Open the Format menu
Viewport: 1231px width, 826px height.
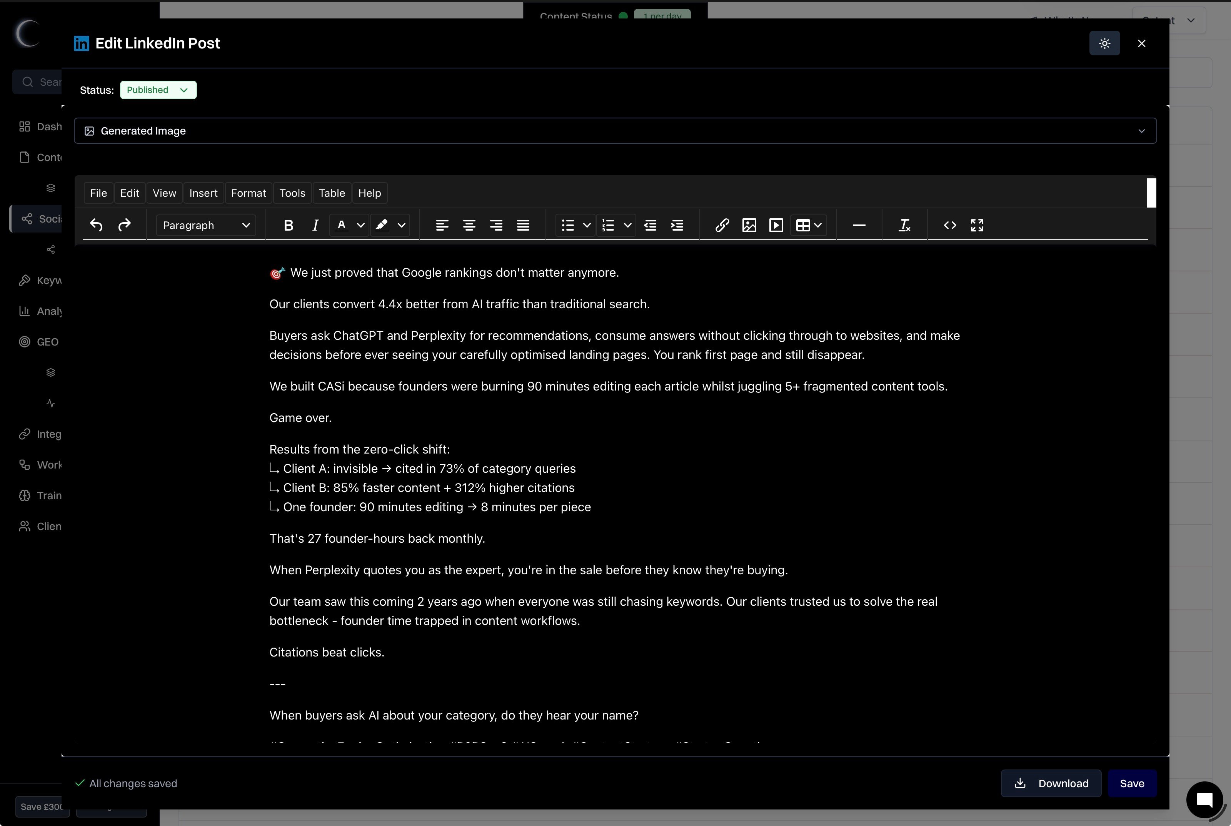click(248, 193)
